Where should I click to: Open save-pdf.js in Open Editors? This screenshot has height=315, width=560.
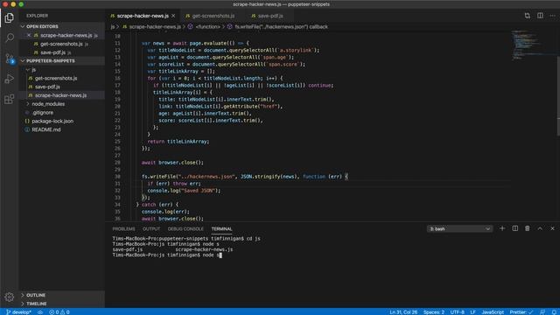pyautogui.click(x=62, y=52)
